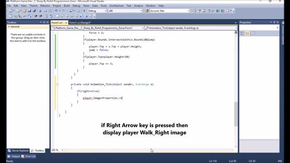The image size is (290, 163).
Task: Open Toolbox panel window position menu arrow
Action: pyautogui.click(x=41, y=22)
